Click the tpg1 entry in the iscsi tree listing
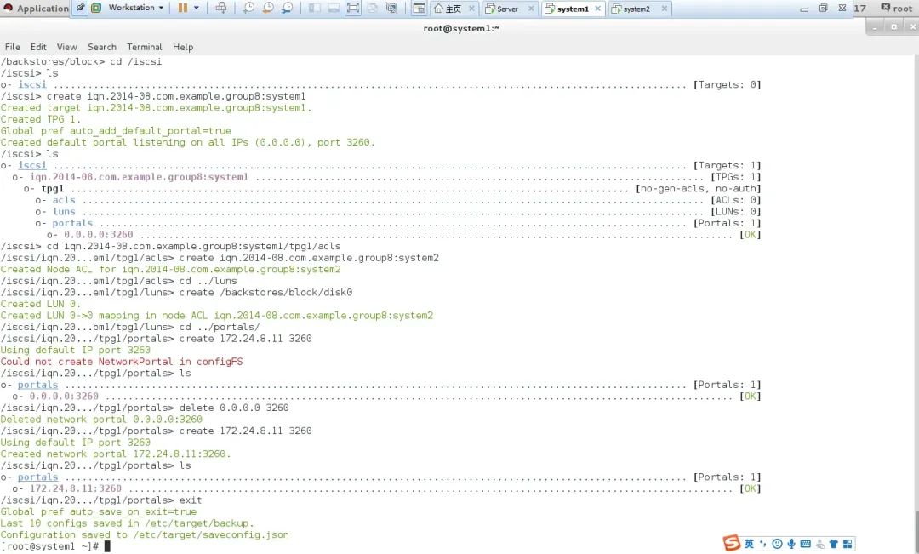This screenshot has width=919, height=554. click(52, 189)
